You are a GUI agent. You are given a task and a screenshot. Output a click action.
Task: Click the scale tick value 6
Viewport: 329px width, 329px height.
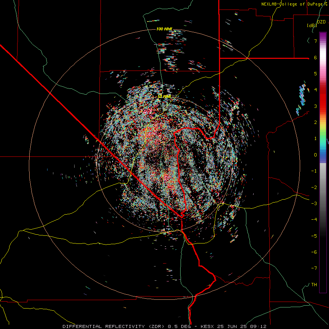tap(315, 57)
